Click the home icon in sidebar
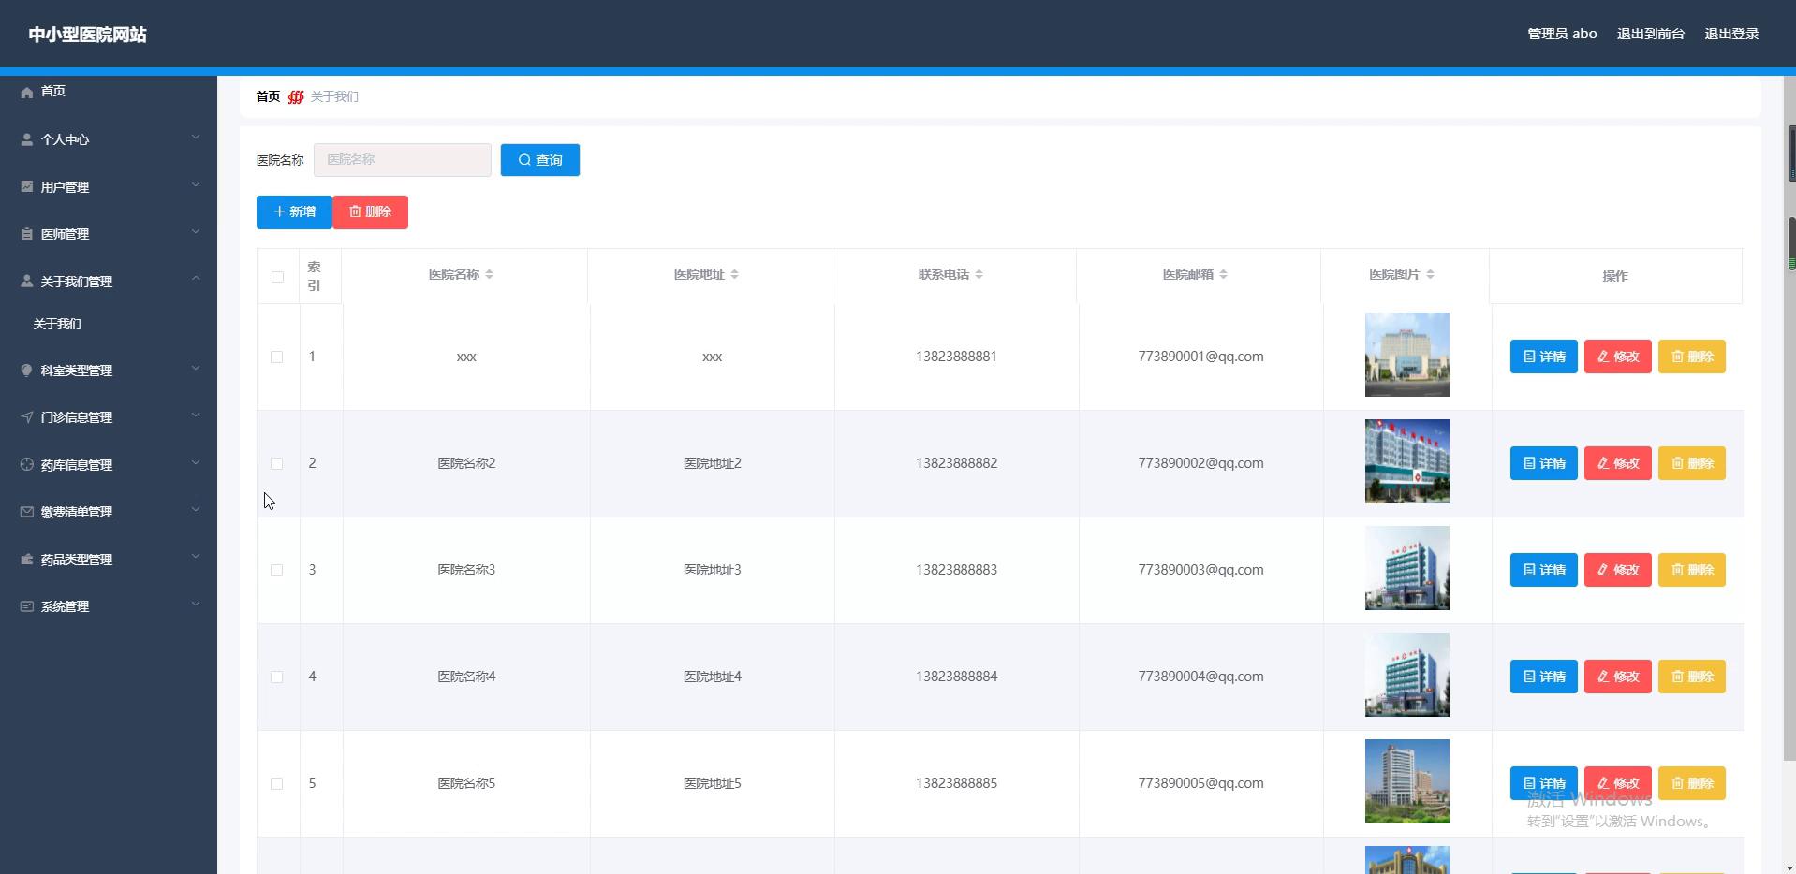 (x=26, y=92)
